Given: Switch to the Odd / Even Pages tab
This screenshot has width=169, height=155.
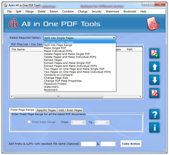Looking at the screenshot, I should [x=70, y=110].
